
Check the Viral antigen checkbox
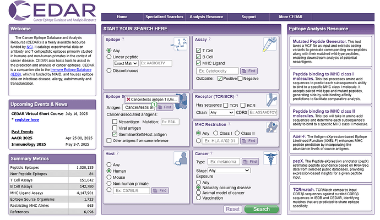115,128
